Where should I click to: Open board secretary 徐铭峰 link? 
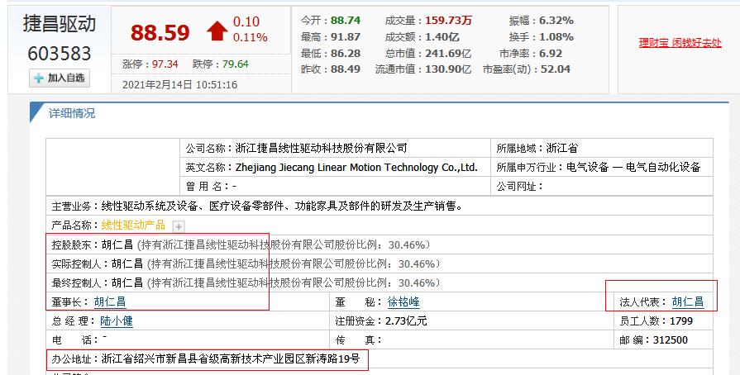click(403, 301)
